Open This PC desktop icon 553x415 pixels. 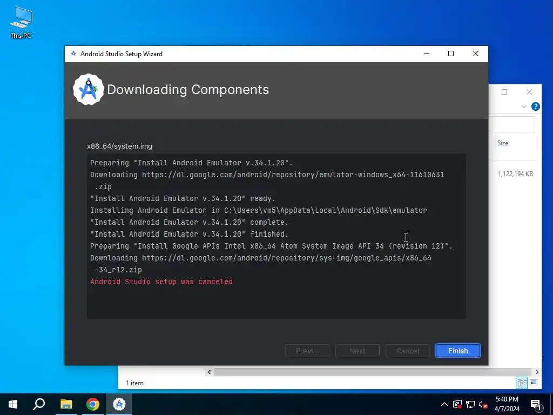[21, 22]
